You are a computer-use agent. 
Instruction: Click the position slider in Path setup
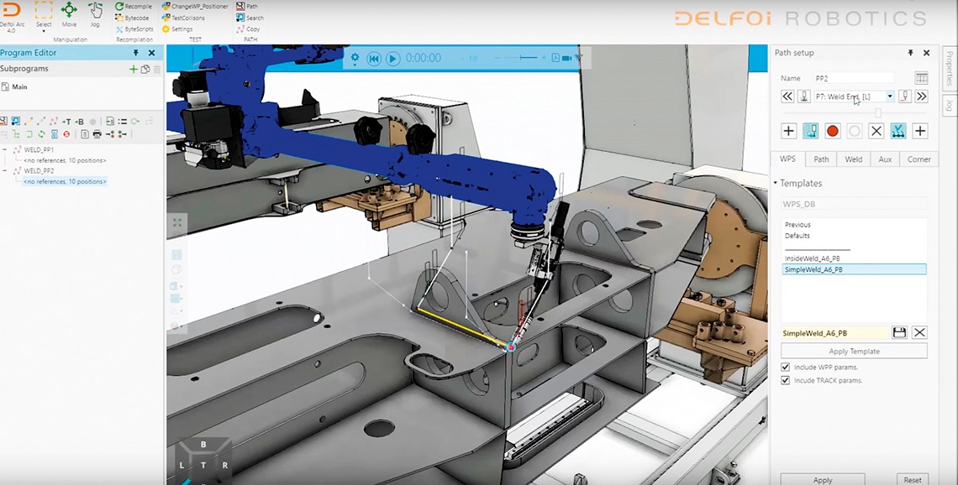pos(878,112)
